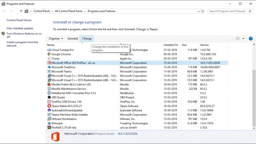Click the scrollbar up arrow

click(x=254, y=44)
